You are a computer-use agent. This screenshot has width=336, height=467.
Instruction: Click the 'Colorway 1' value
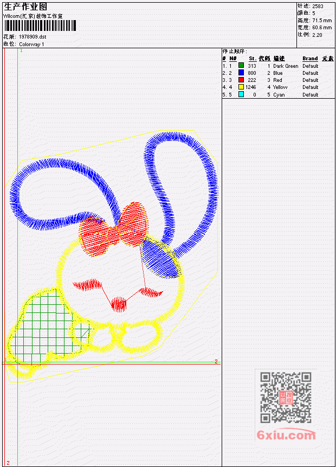tap(31, 44)
